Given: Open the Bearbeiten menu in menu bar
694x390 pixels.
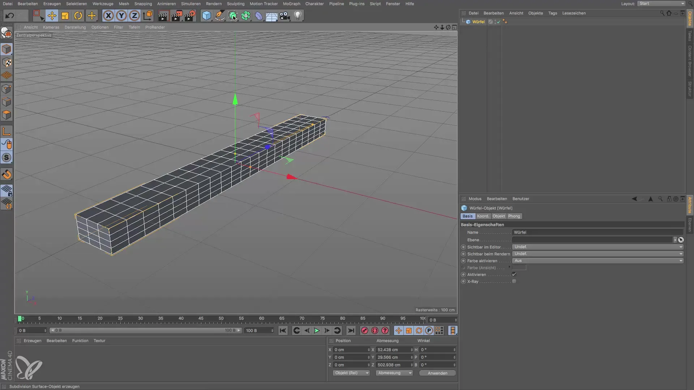Looking at the screenshot, I should (27, 4).
